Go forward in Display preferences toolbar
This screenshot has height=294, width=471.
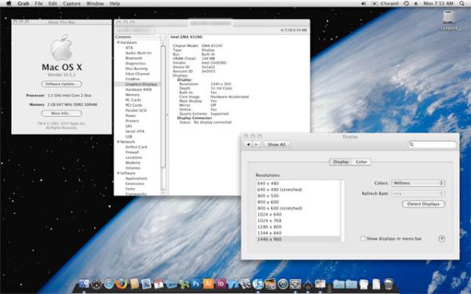[256, 144]
